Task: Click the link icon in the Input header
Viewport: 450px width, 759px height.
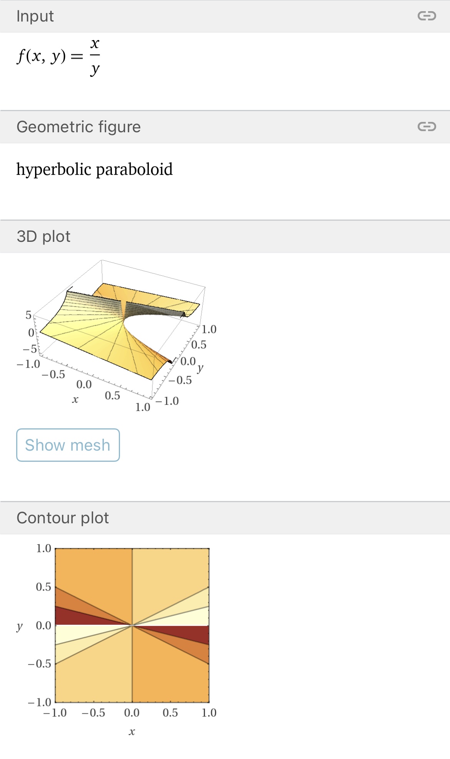Action: tap(427, 16)
